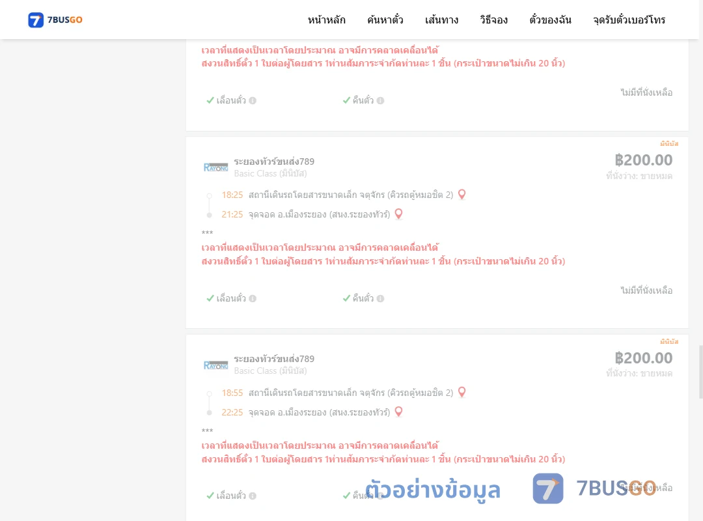This screenshot has height=521, width=703.
Task: Click เลื่อนตั๋ว label in top card
Action: 231,100
